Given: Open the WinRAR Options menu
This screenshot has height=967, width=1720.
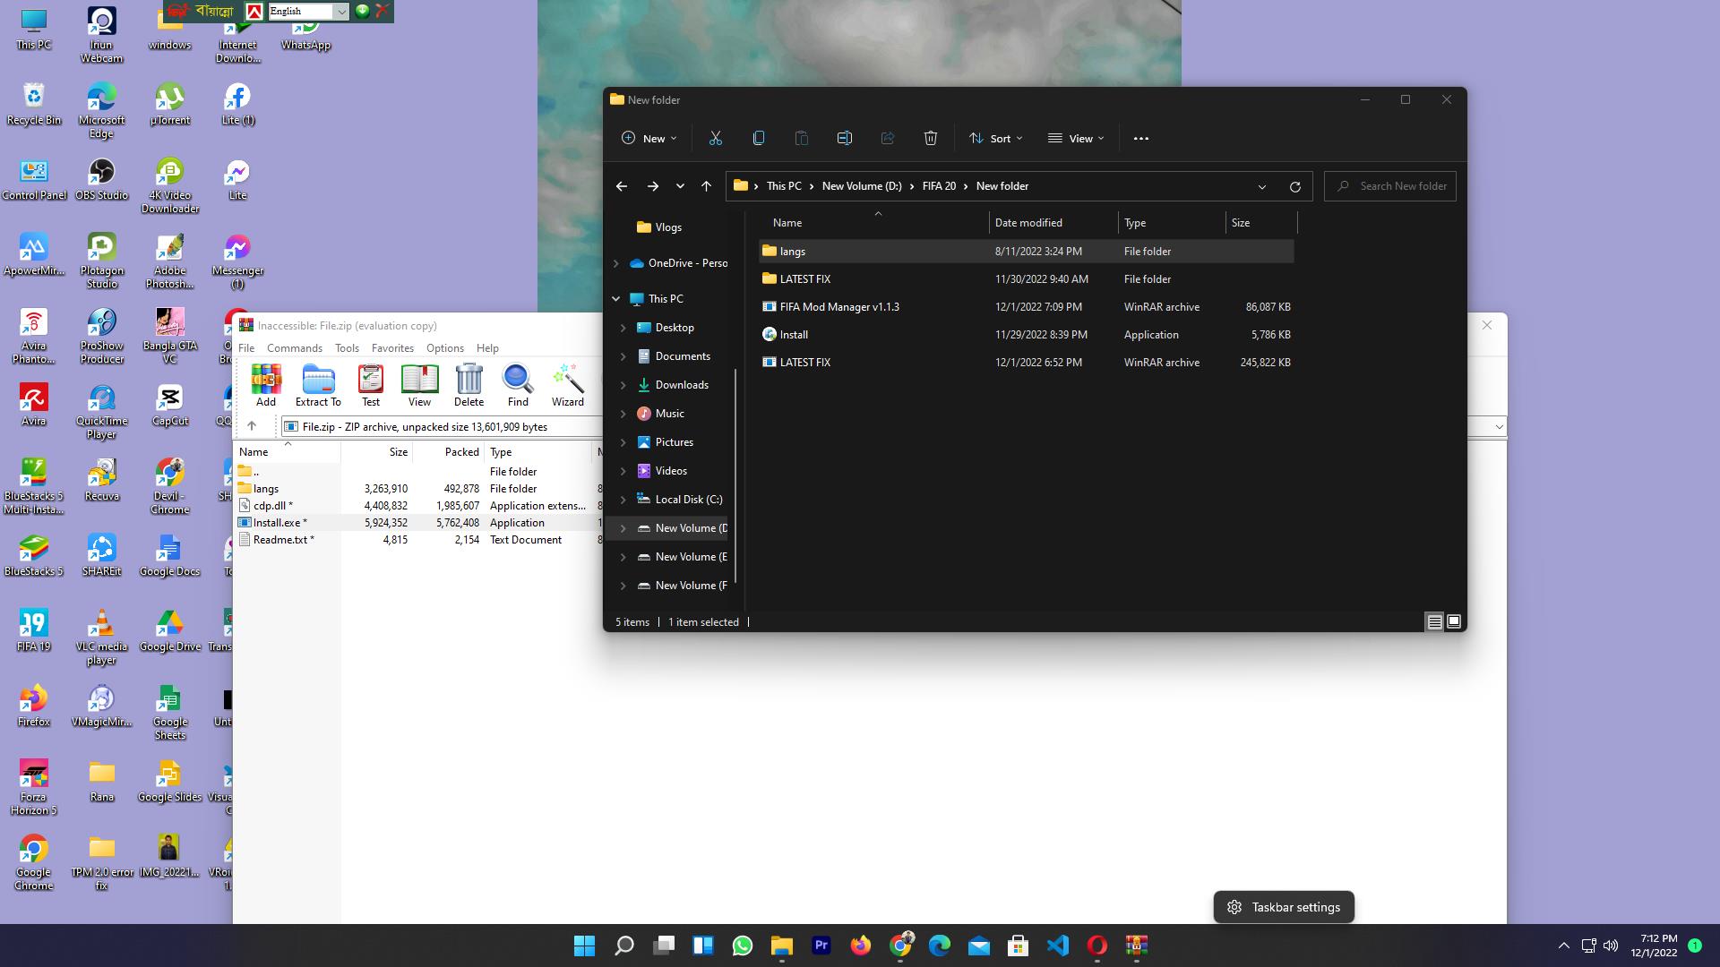Looking at the screenshot, I should (x=444, y=348).
